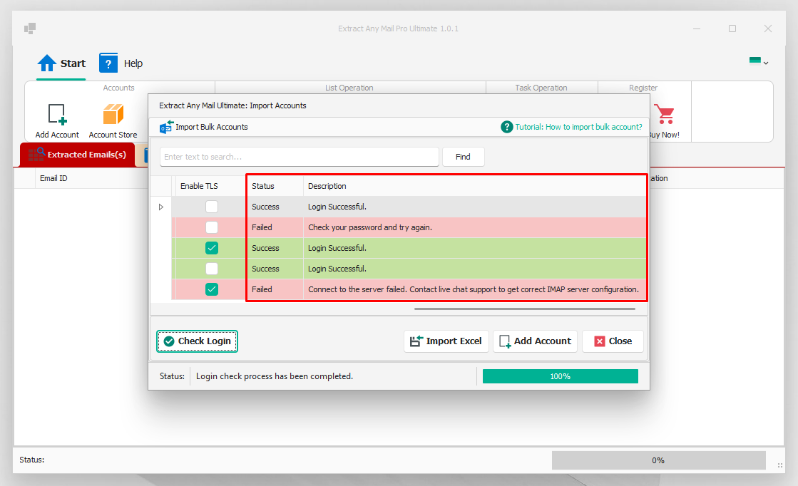The image size is (798, 486).
Task: Switch to the Start ribbon tab
Action: point(61,63)
